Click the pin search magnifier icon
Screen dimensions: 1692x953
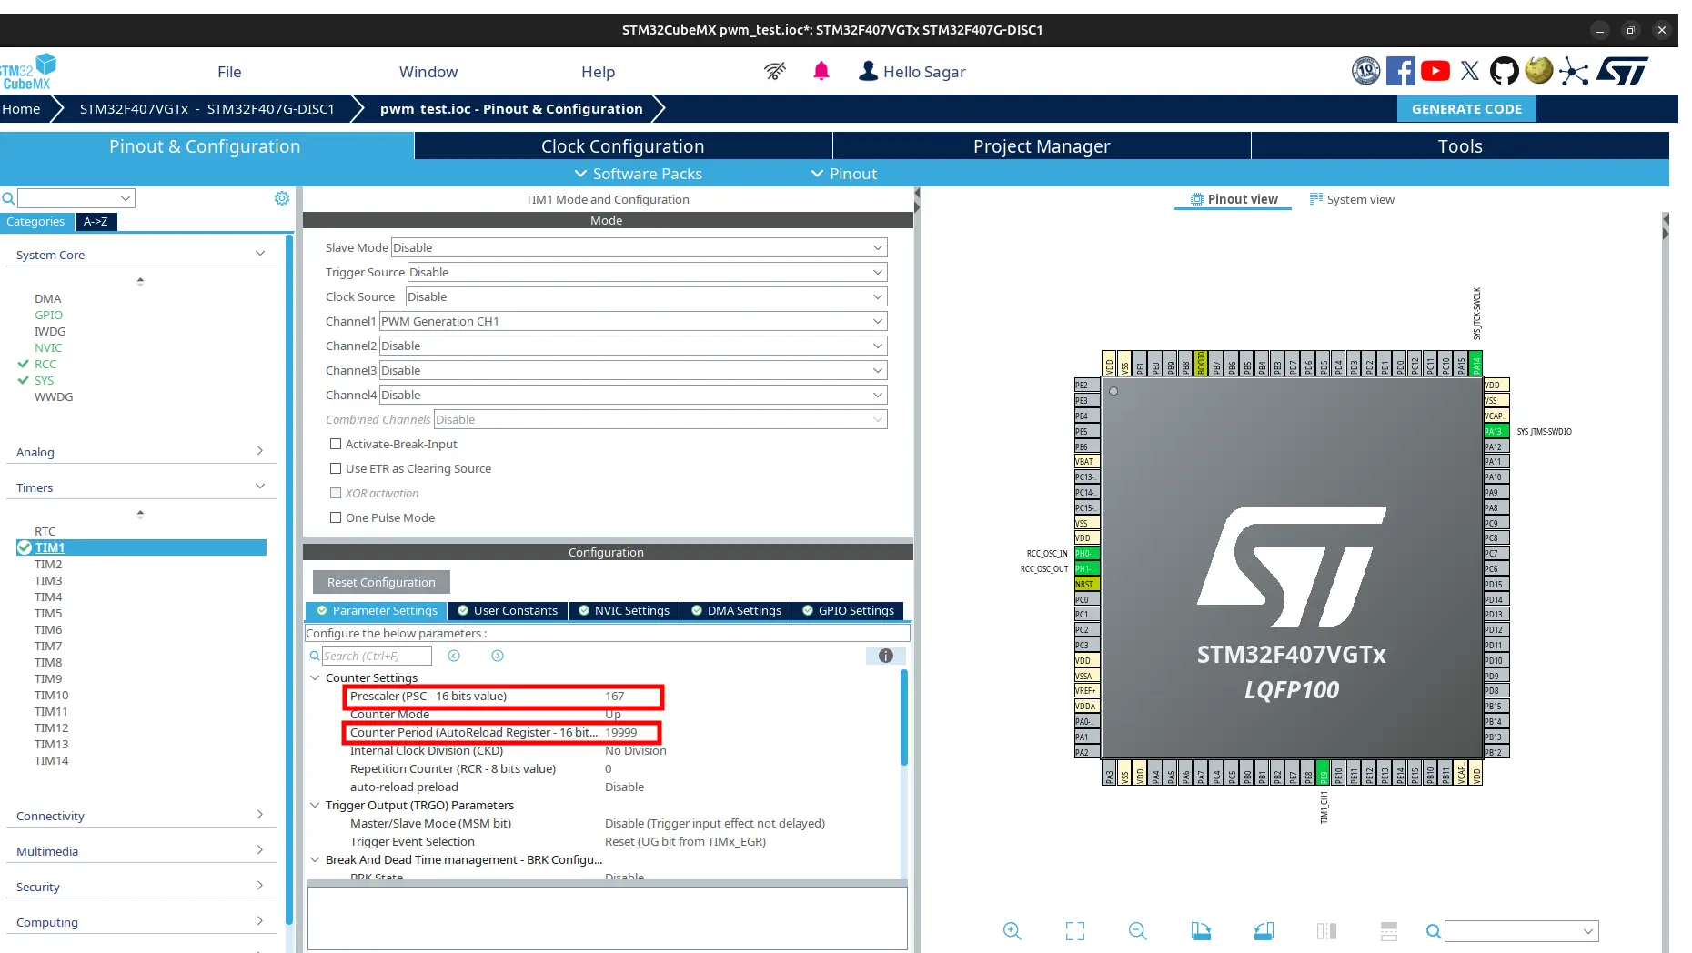tap(1434, 931)
